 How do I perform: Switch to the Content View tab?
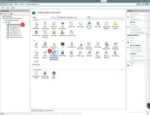(48, 111)
